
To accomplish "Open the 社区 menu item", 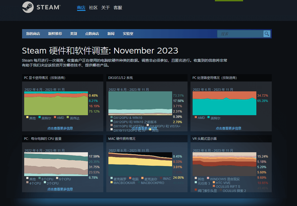I will 93,8.
